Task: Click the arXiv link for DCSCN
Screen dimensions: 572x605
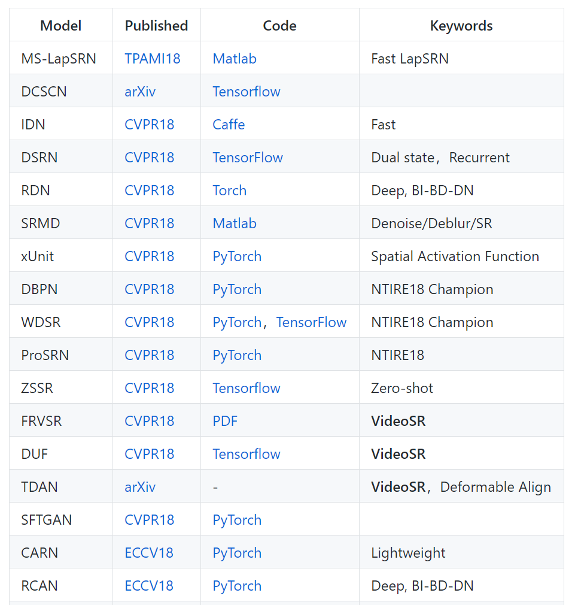Action: [x=139, y=92]
